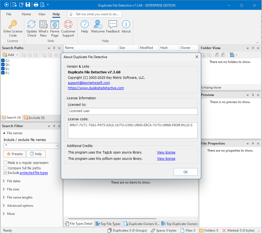Pin the Folder View panel
Screen dimensions: 262x234
point(253,48)
